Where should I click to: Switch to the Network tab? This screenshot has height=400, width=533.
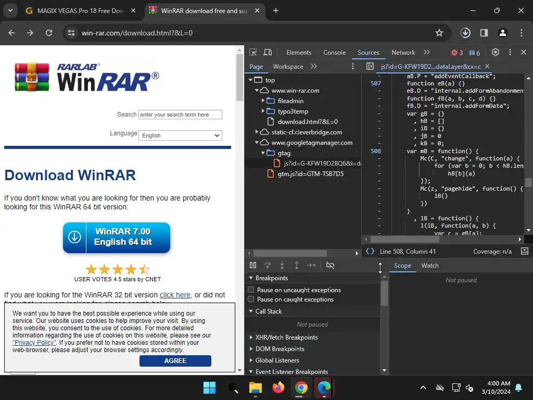click(403, 53)
